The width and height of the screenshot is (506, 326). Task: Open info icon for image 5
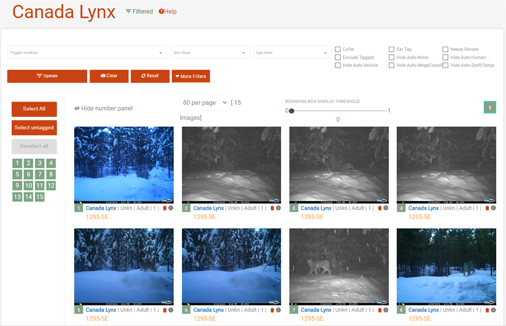pos(171,310)
